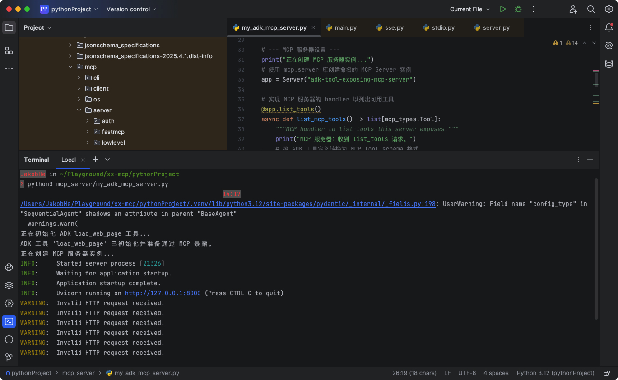Open the Current File run configuration dropdown

click(x=470, y=9)
